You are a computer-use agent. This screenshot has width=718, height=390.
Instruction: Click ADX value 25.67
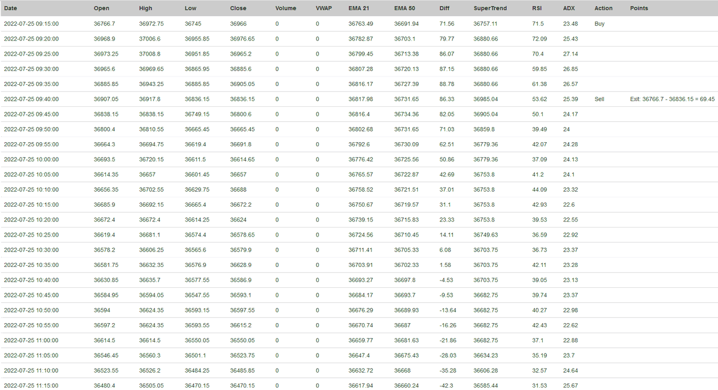571,385
